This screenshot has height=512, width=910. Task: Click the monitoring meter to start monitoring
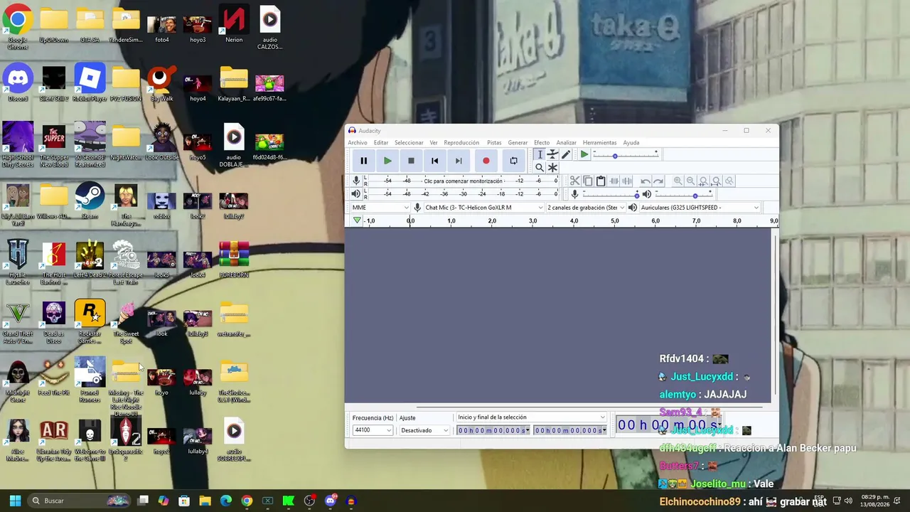click(463, 181)
